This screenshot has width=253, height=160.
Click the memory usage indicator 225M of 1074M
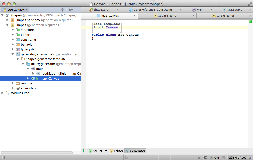click(x=239, y=158)
